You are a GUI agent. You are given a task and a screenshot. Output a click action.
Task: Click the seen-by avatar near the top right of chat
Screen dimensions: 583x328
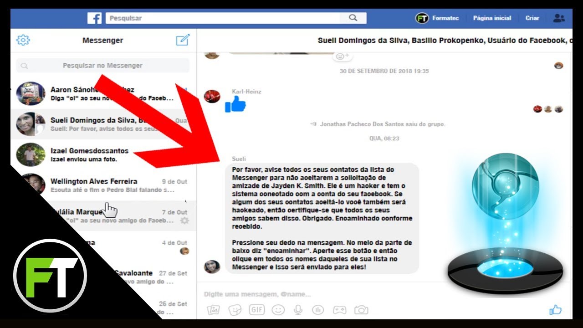click(559, 66)
